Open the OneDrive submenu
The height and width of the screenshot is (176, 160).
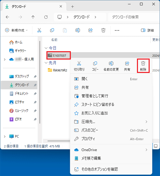(x=111, y=150)
